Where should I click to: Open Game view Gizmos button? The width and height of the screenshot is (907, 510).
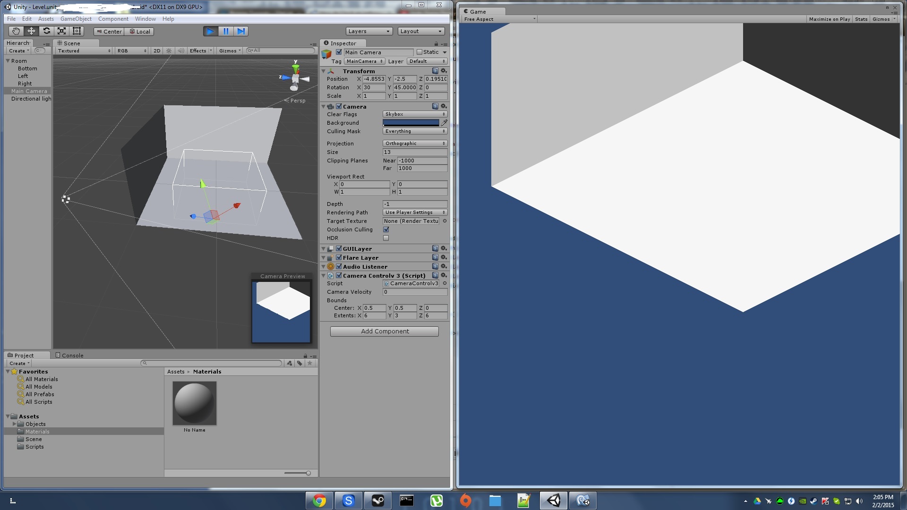click(884, 19)
